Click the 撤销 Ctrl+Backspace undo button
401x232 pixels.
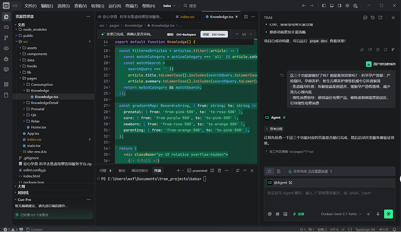[181, 34]
